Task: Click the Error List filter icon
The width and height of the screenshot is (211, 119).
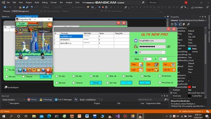Action: (x=76, y=100)
